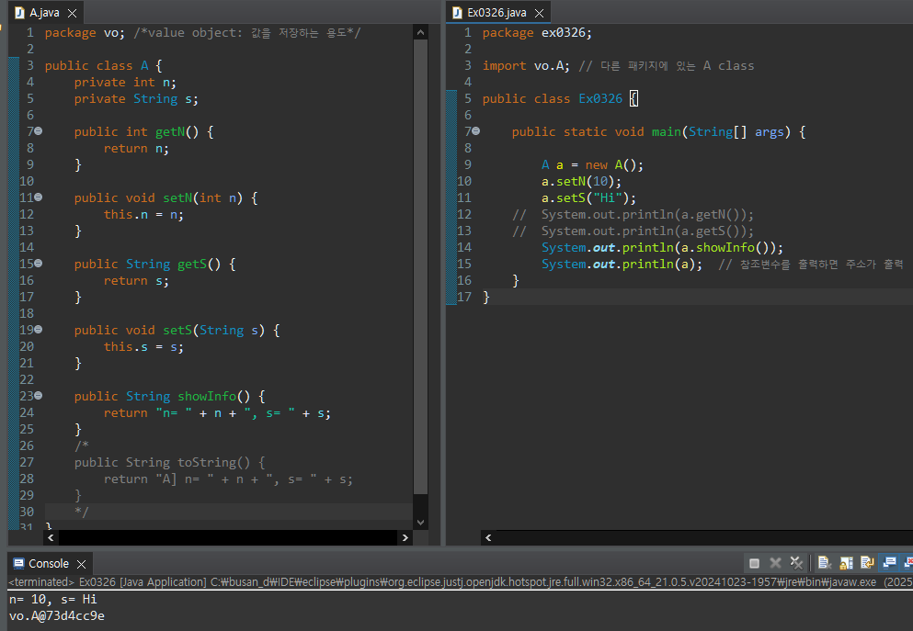Click 'this.n = n;' in A.java
The image size is (913, 631).
coord(143,215)
